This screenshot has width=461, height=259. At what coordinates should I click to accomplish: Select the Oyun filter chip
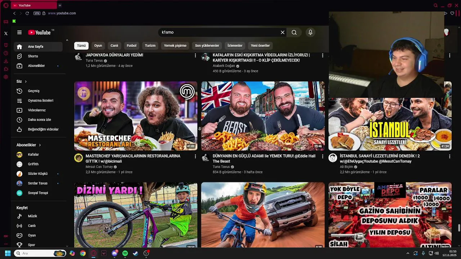pos(98,46)
